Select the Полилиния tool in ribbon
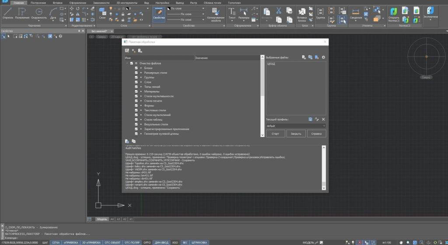The height and width of the screenshot is (245, 448). (x=22, y=13)
